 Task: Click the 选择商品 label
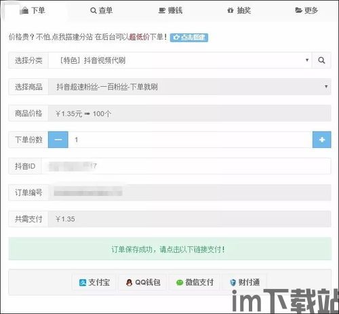tap(28, 87)
